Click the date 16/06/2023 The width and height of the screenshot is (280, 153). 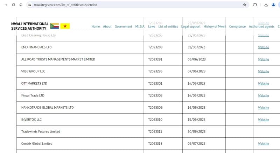pyautogui.click(x=196, y=107)
